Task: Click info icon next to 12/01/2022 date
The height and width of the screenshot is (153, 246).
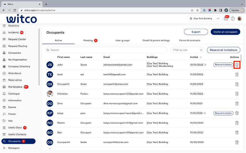Action: pyautogui.click(x=205, y=65)
